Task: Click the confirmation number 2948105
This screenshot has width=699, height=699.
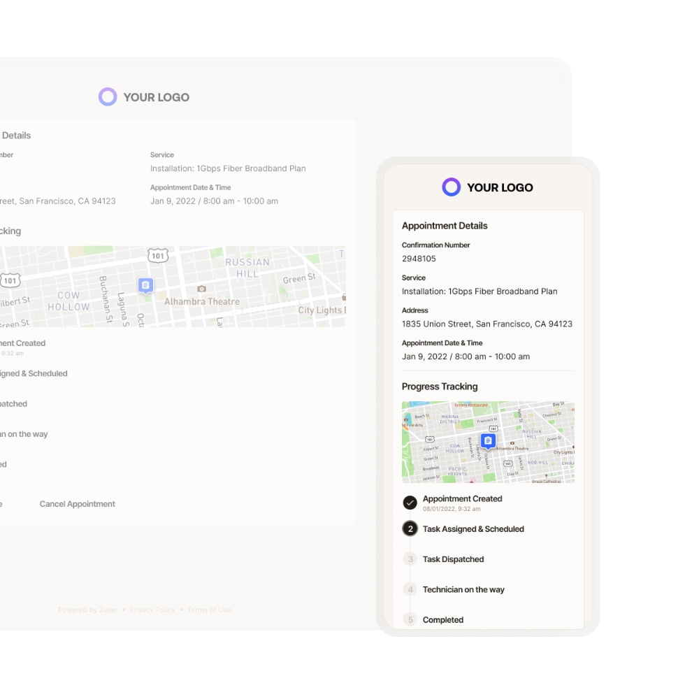Action: pyautogui.click(x=419, y=259)
